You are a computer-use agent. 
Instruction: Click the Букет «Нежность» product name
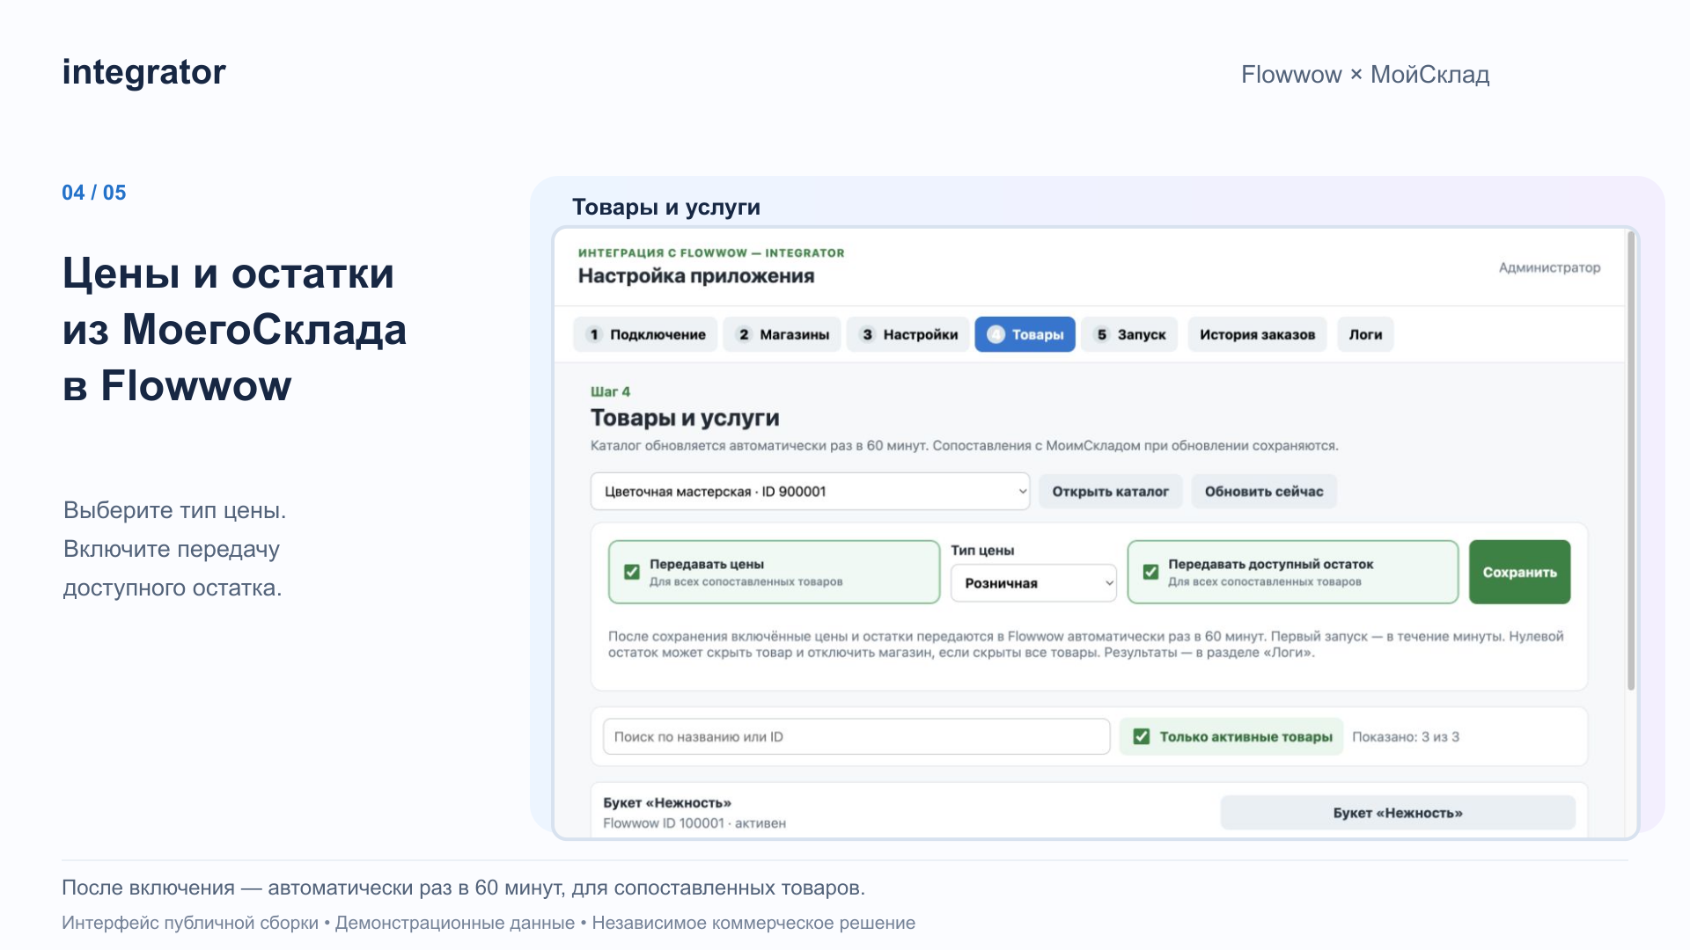point(667,802)
